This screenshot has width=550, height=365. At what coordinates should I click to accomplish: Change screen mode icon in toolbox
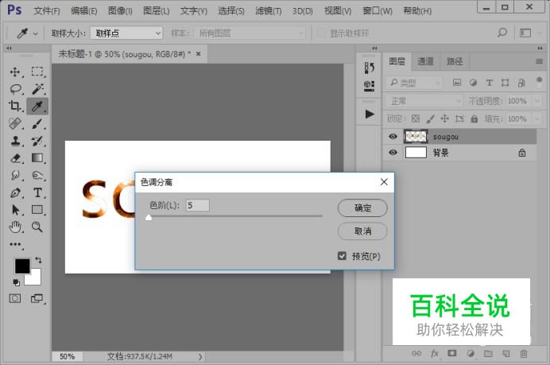tap(37, 299)
